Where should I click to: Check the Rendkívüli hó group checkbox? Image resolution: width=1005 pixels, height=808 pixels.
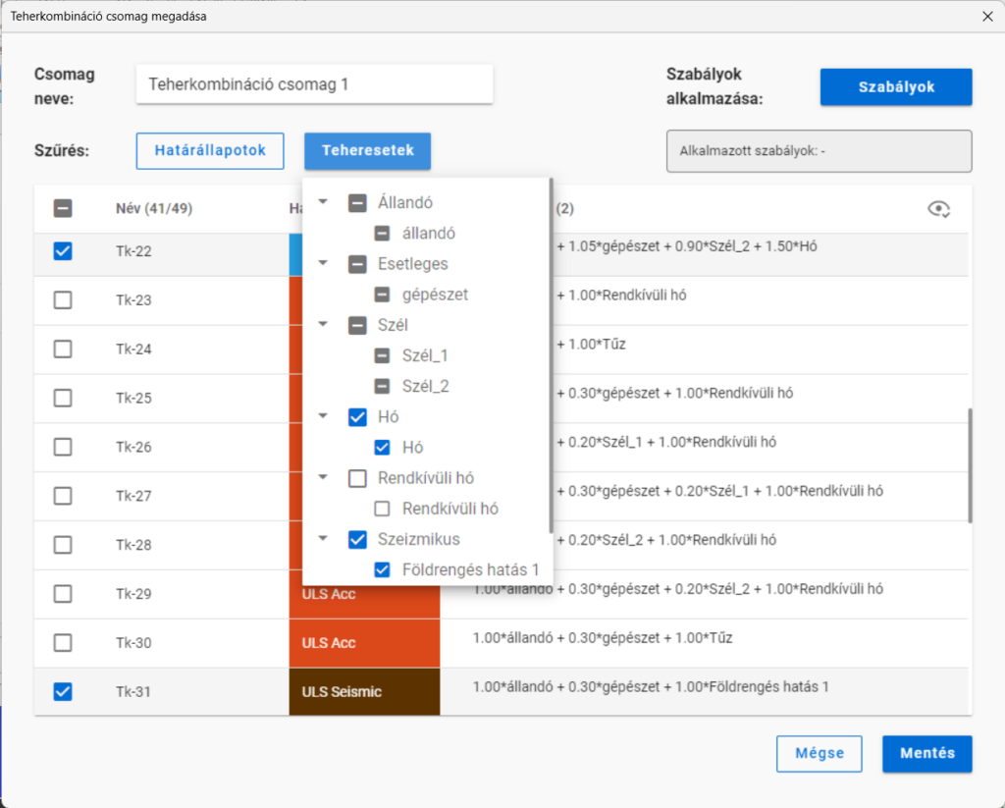point(357,478)
